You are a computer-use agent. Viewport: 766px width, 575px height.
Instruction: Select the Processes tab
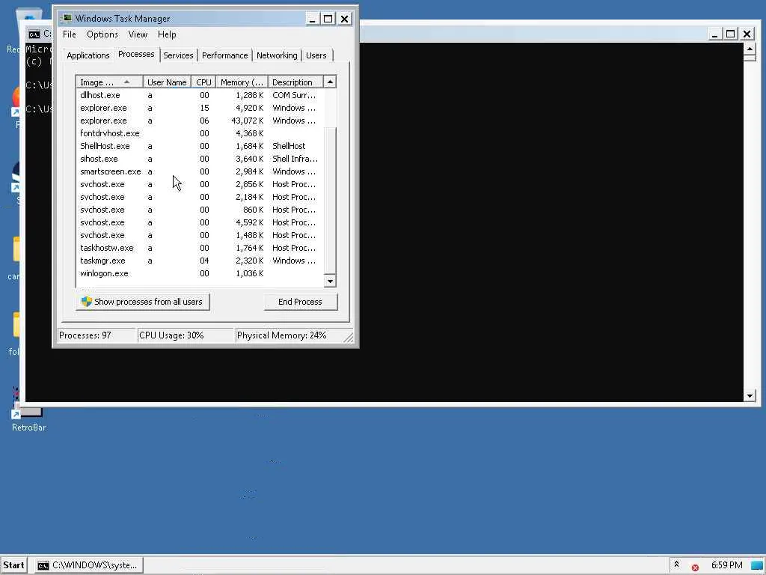pyautogui.click(x=136, y=54)
